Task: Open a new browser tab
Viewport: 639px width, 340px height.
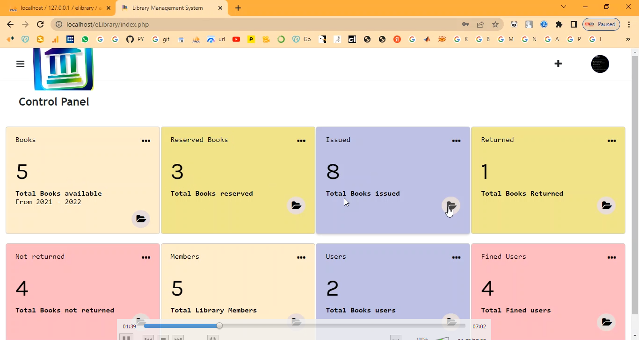Action: [238, 8]
